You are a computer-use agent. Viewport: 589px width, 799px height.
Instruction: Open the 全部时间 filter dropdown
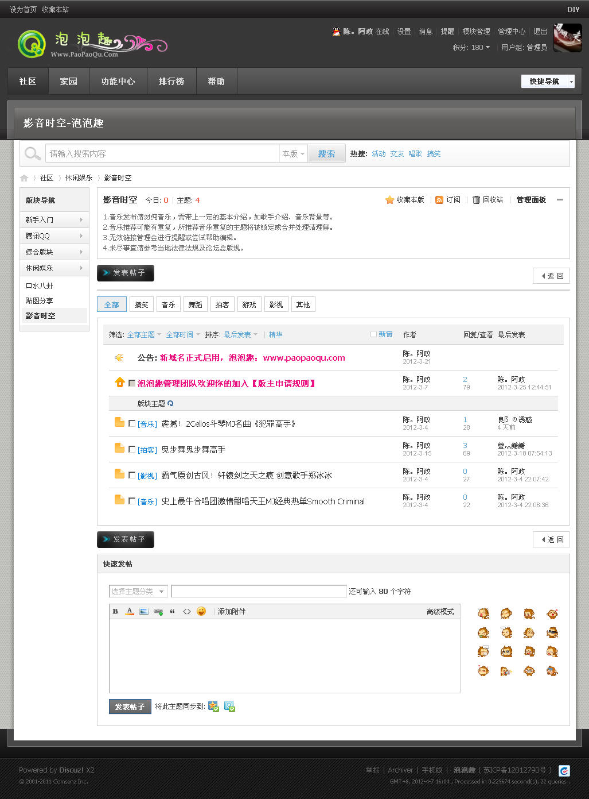coord(183,334)
